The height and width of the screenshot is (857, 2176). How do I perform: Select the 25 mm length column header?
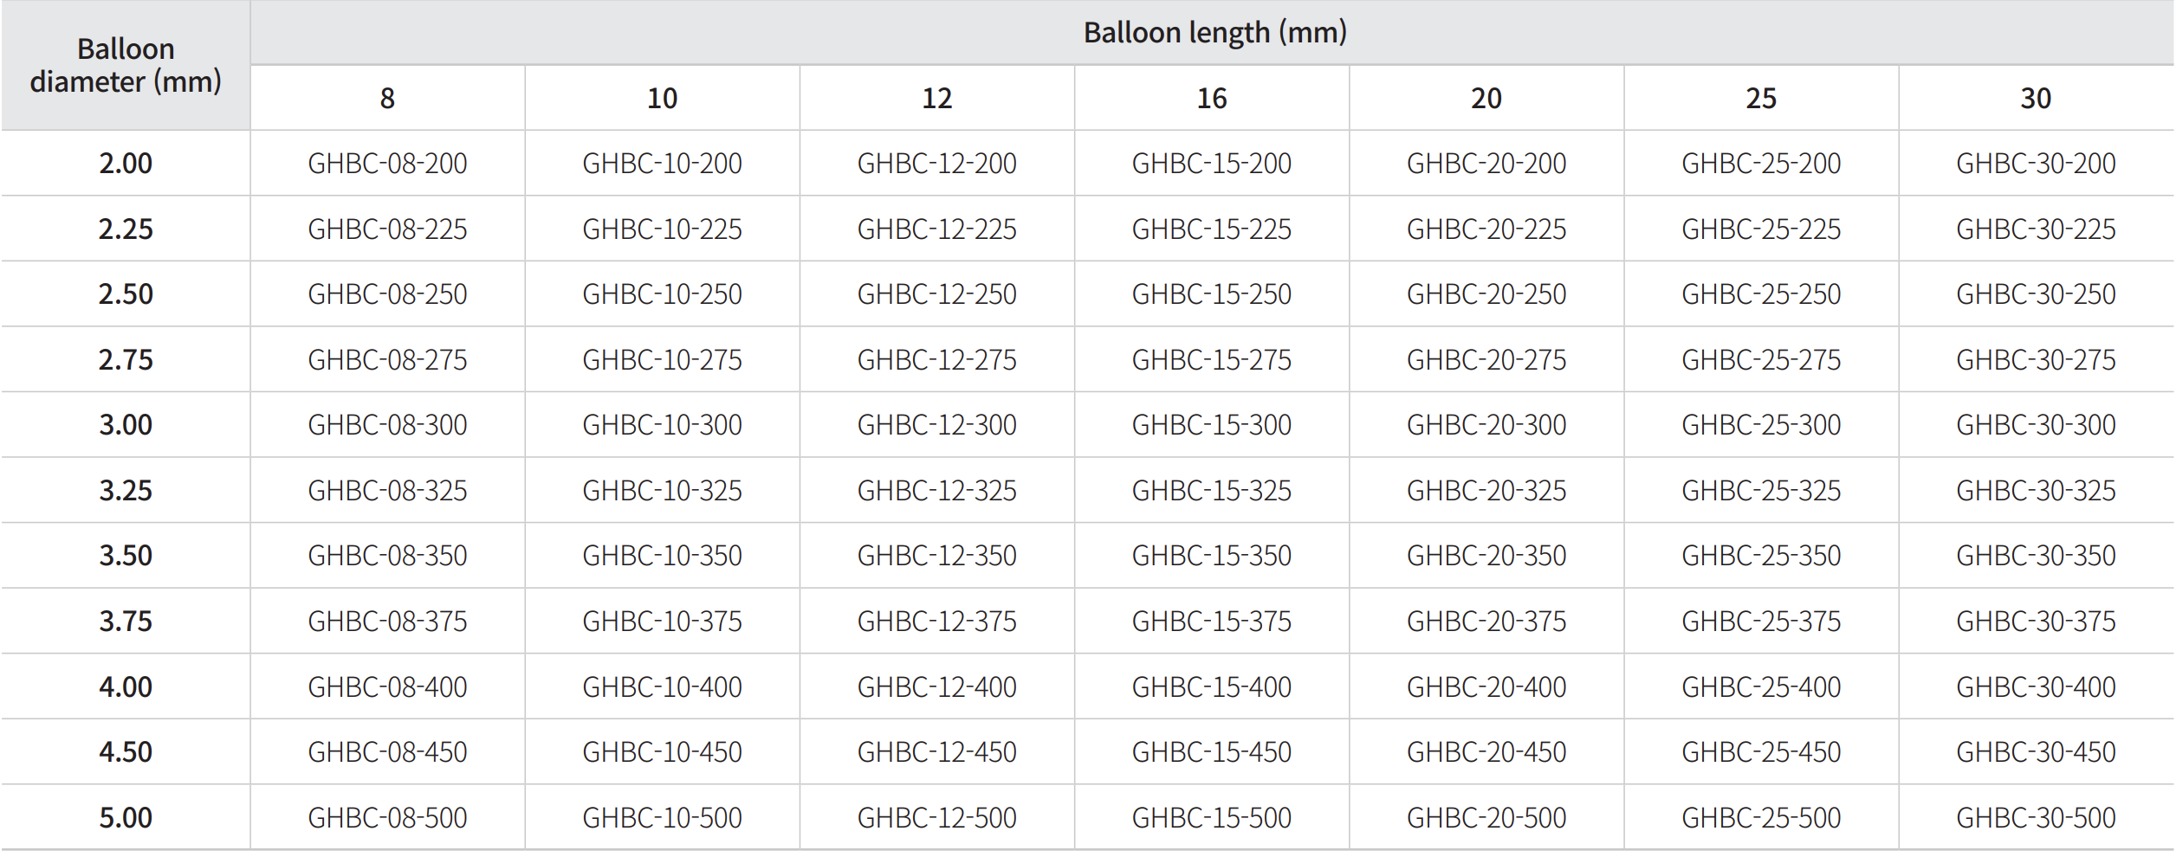1760,99
